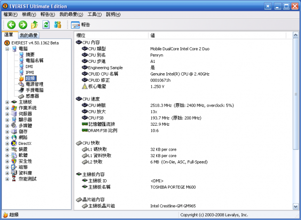
Task: Select the 電腦名稱 tree item
Action: point(34,61)
